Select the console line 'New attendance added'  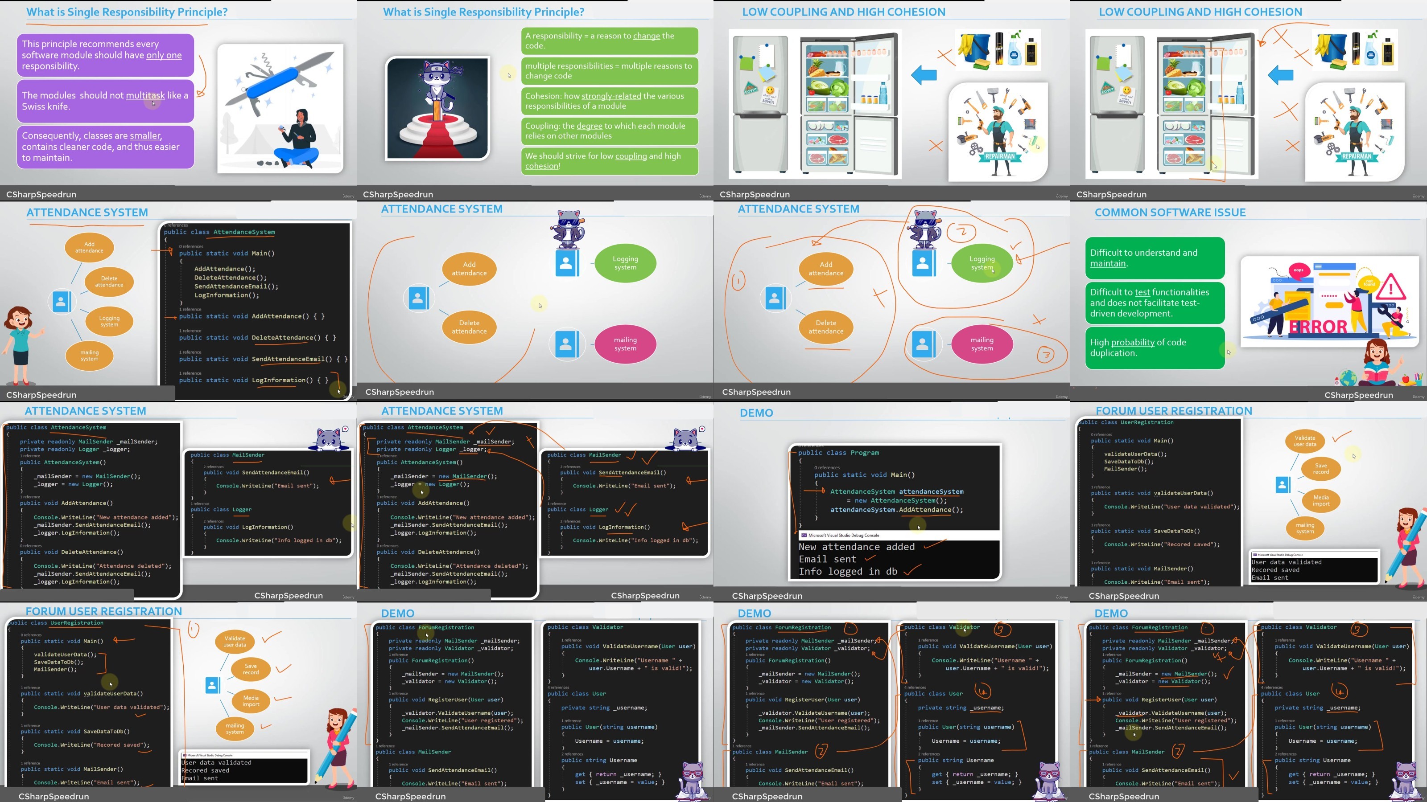[x=856, y=547]
